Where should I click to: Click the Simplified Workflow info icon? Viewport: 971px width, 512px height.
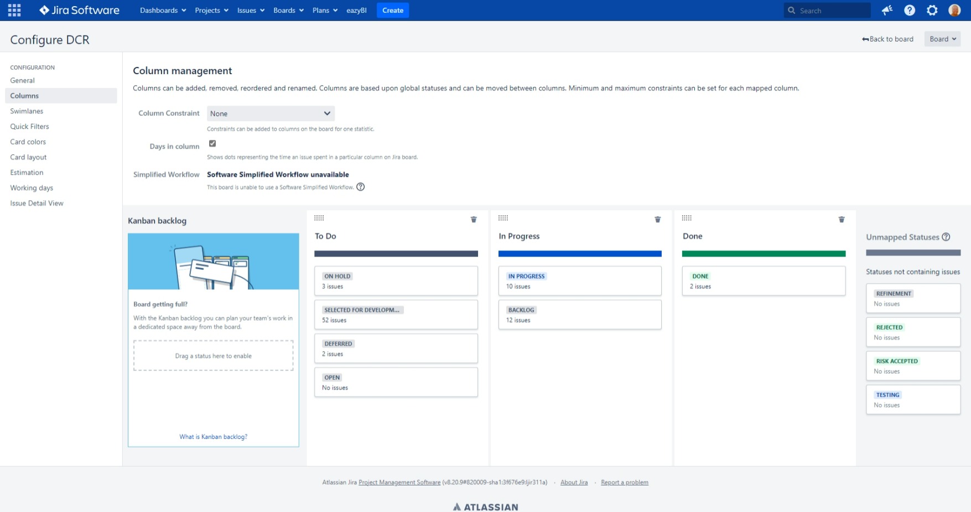tap(361, 187)
